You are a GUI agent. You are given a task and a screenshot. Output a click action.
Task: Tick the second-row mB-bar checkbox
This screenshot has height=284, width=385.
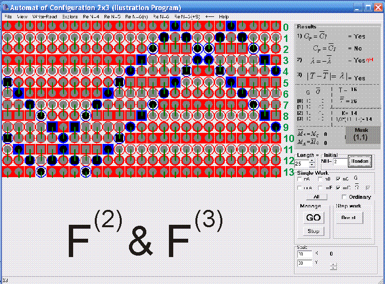click(320, 188)
